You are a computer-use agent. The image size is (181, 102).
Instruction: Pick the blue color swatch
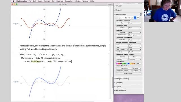(x=129, y=63)
